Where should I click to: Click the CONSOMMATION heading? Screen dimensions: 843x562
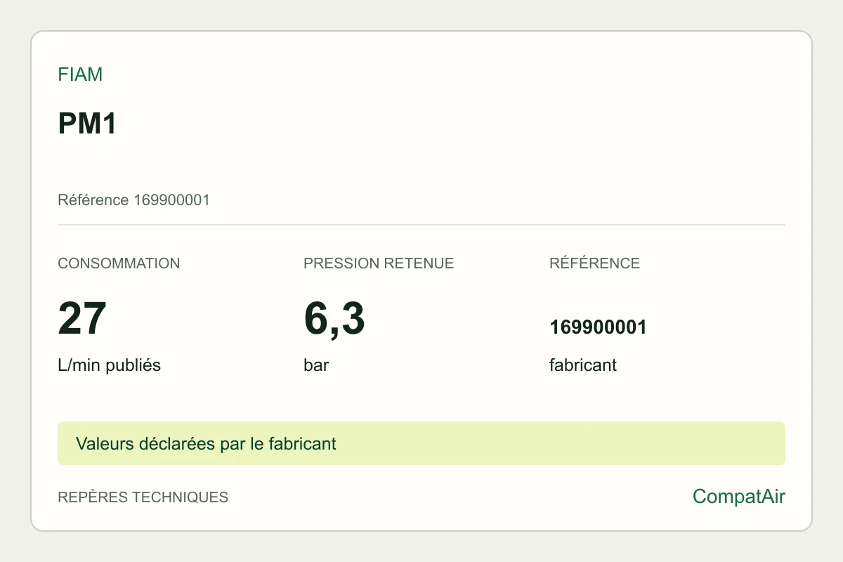coord(119,263)
